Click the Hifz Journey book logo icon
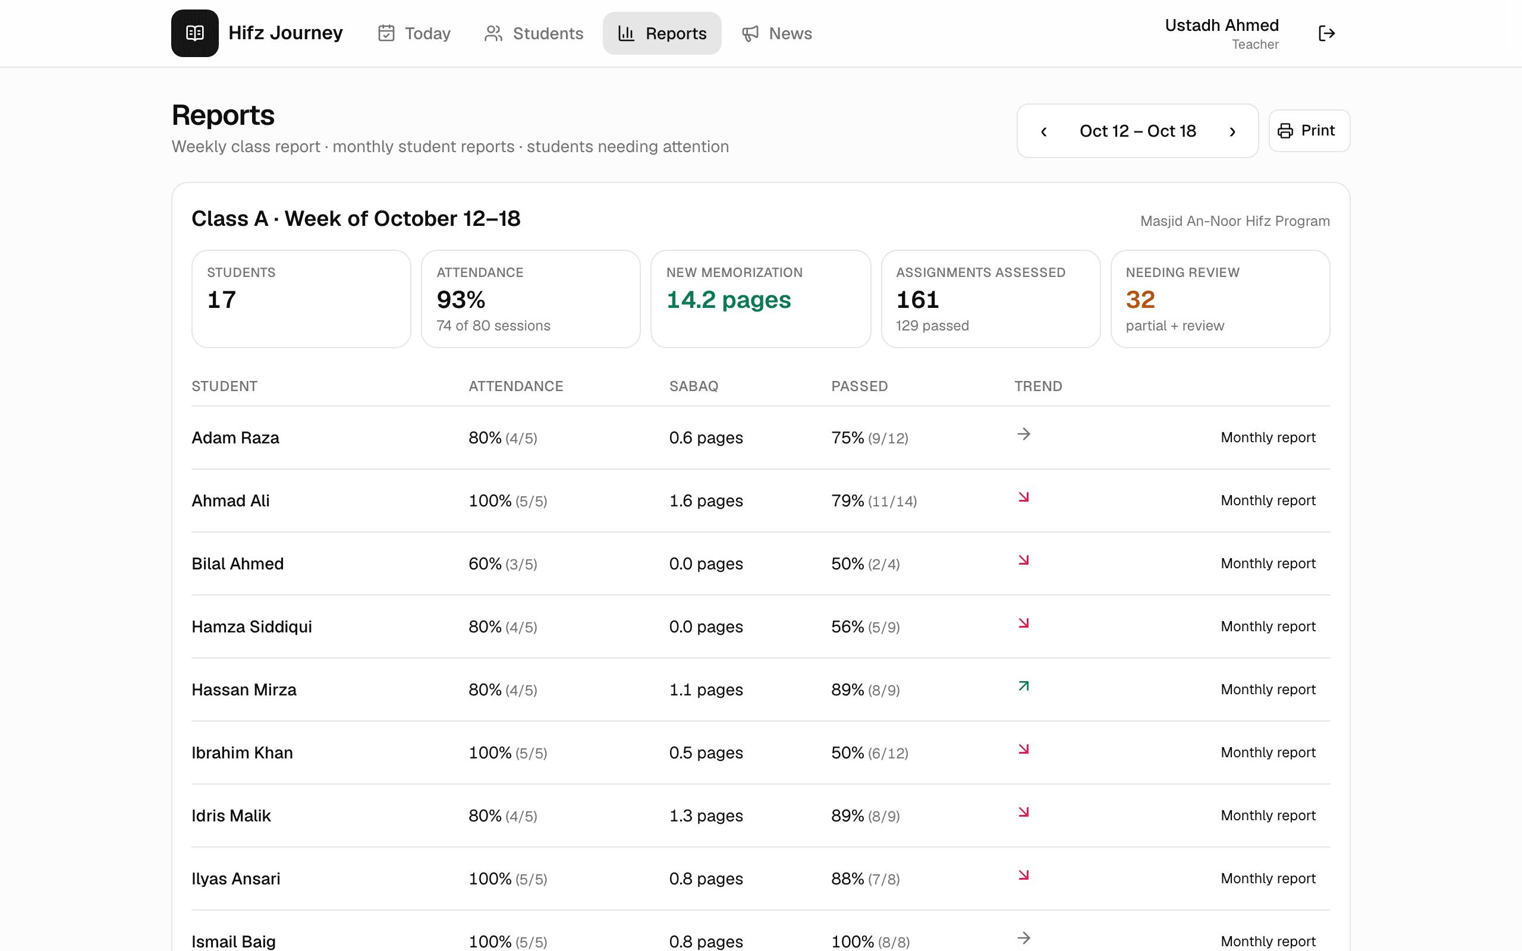This screenshot has height=951, width=1522. 195,33
